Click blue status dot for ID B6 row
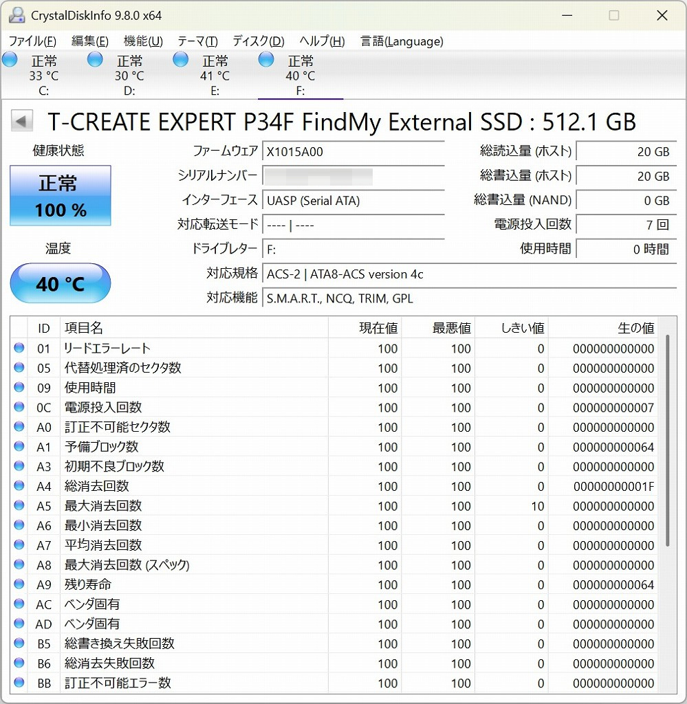Image resolution: width=687 pixels, height=704 pixels. click(19, 663)
